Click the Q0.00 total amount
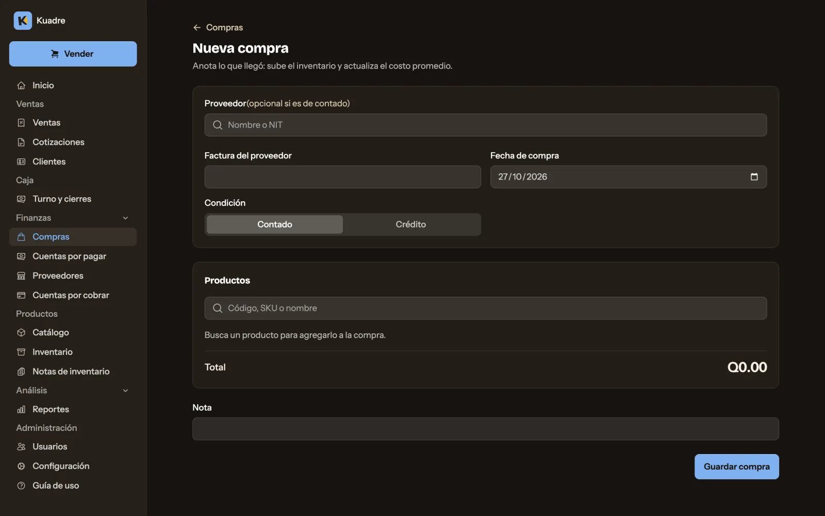 tap(747, 367)
